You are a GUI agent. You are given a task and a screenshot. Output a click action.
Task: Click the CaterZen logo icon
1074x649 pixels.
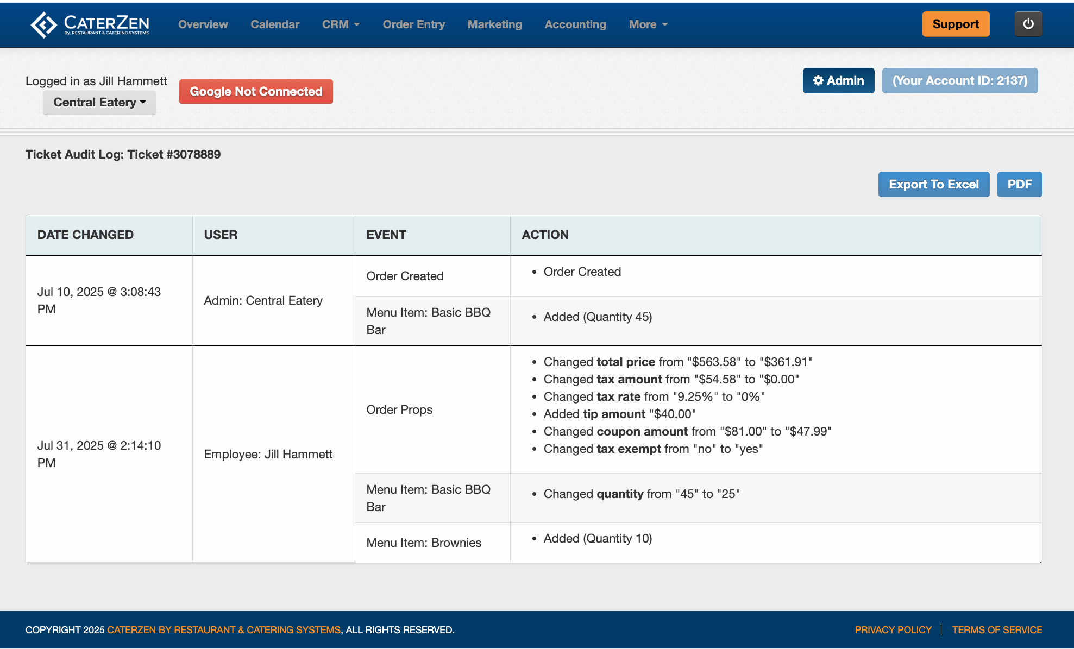coord(43,24)
